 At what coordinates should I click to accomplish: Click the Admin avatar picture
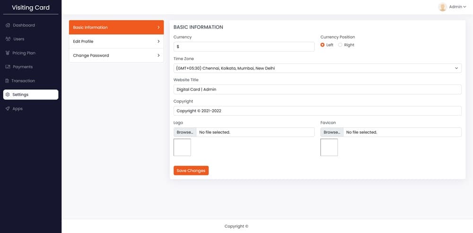click(442, 7)
